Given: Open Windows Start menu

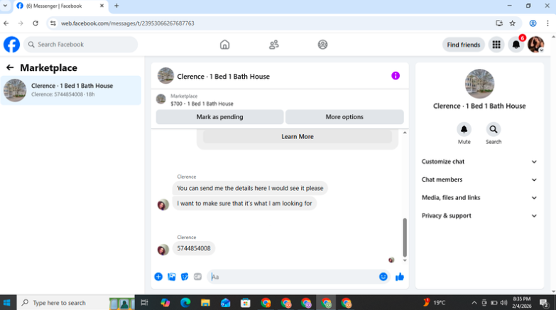Looking at the screenshot, I should point(6,303).
